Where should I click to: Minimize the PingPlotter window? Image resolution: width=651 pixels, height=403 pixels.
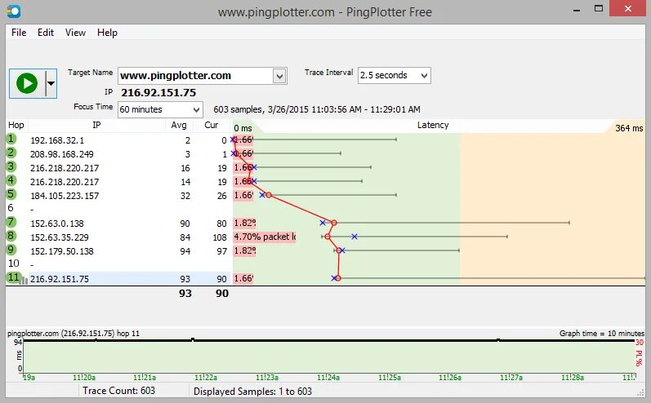coord(577,9)
